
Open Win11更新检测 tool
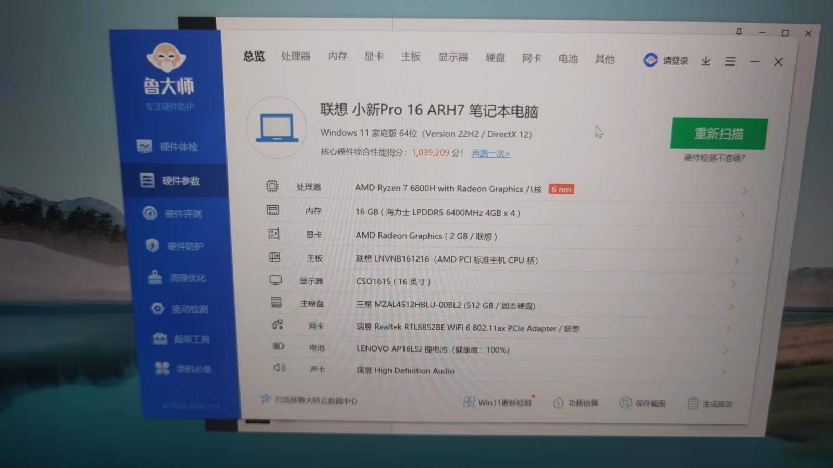click(498, 402)
